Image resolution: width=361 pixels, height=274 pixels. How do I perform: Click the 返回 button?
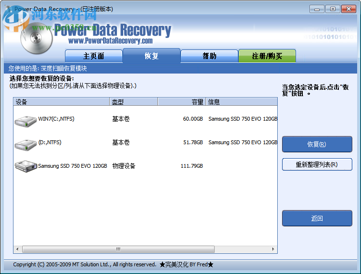(317, 218)
